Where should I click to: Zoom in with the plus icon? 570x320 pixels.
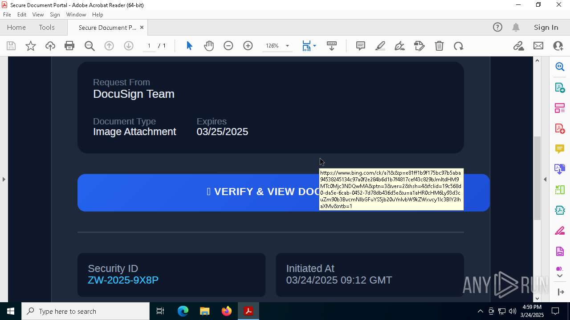click(x=248, y=46)
